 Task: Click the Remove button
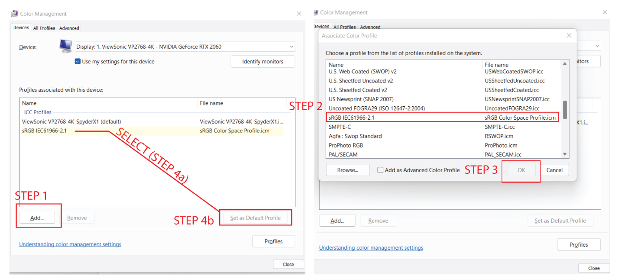point(78,217)
